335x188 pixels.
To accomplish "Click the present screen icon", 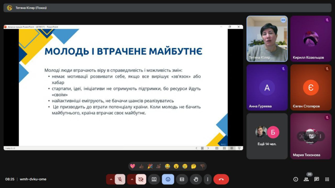I will 154,179.
